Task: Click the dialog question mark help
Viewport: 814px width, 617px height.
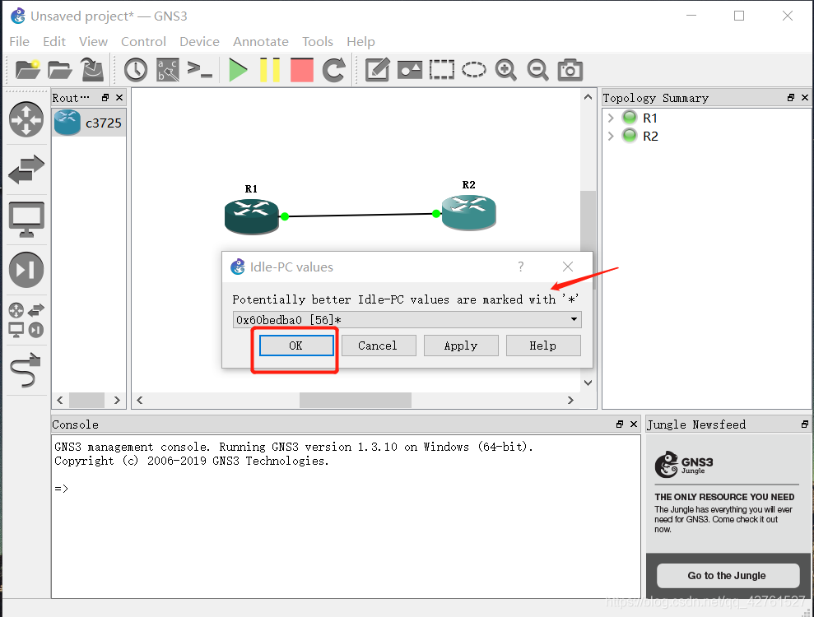Action: point(521,267)
